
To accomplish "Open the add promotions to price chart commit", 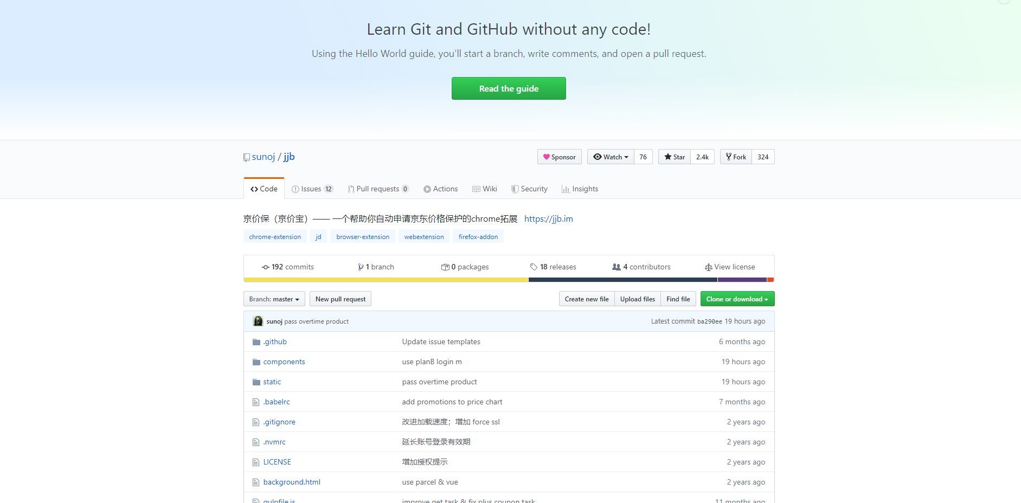I will click(x=452, y=402).
